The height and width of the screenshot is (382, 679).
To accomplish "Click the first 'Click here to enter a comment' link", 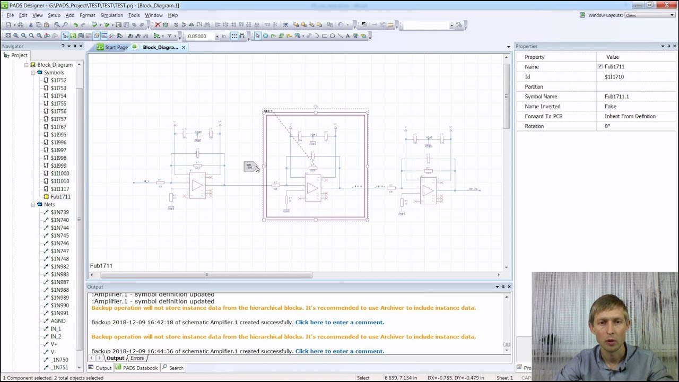I will click(339, 322).
